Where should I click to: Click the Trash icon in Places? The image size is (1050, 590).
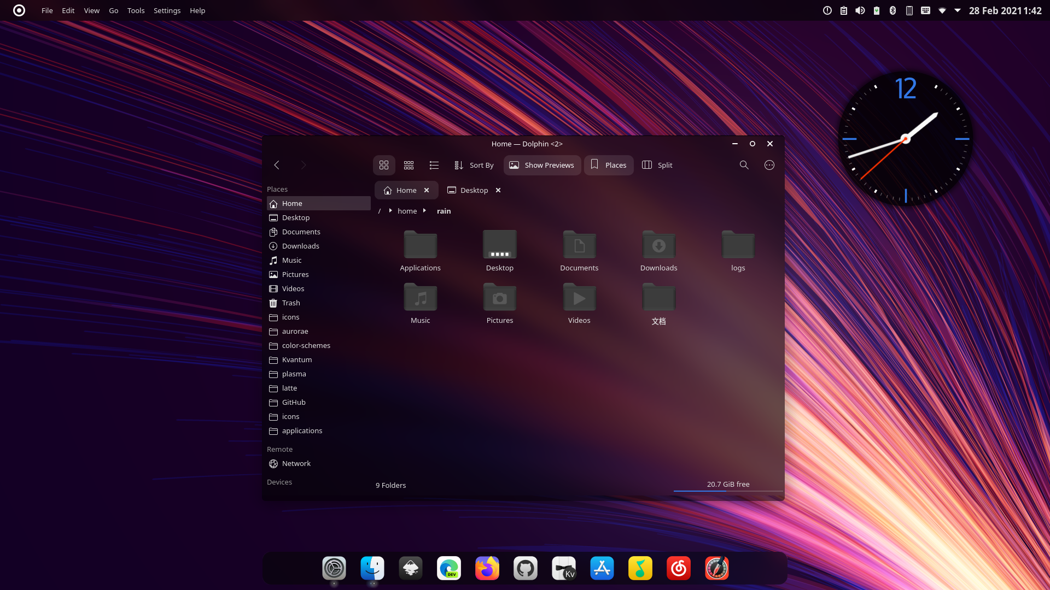pyautogui.click(x=273, y=303)
